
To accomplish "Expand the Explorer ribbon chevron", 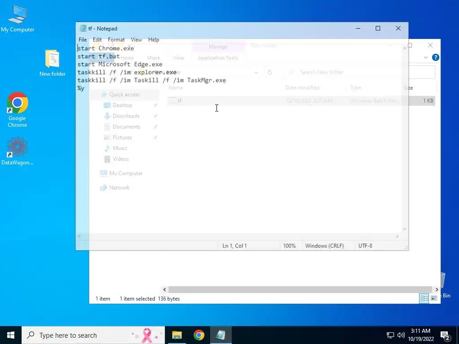I will (426, 57).
